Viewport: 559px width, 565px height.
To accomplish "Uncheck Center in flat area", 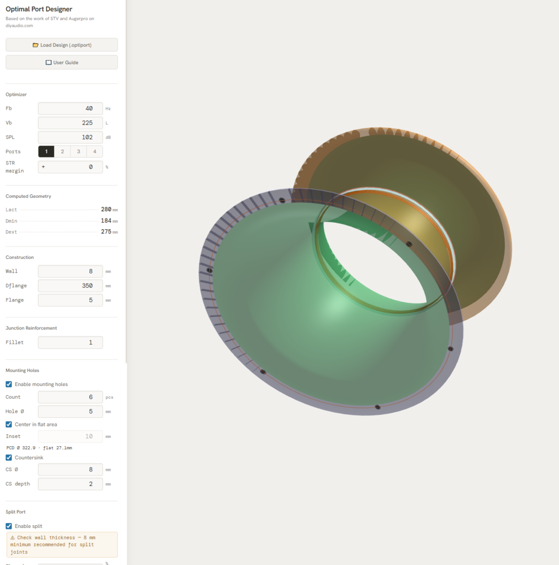I will pyautogui.click(x=8, y=424).
